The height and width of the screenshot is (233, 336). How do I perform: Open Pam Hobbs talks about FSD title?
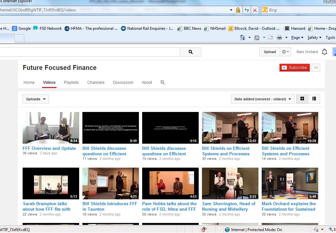coord(169,206)
